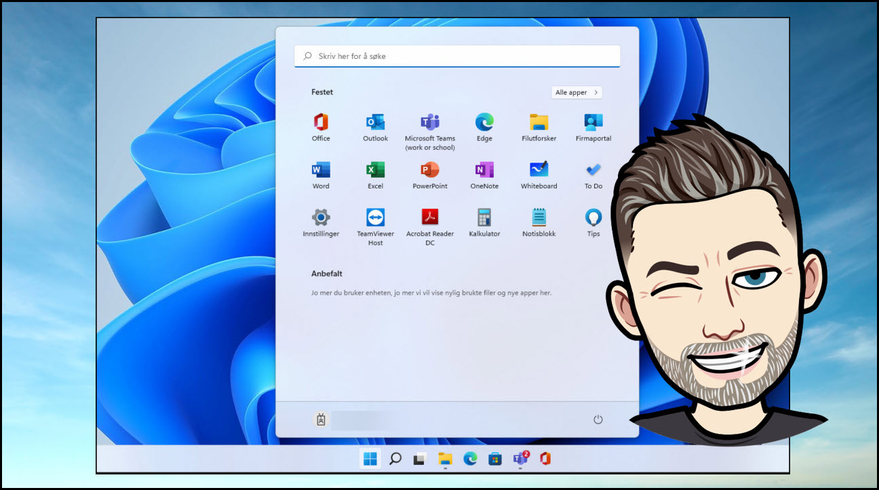Open OneNote from pinned apps
The image size is (879, 490).
pos(484,176)
